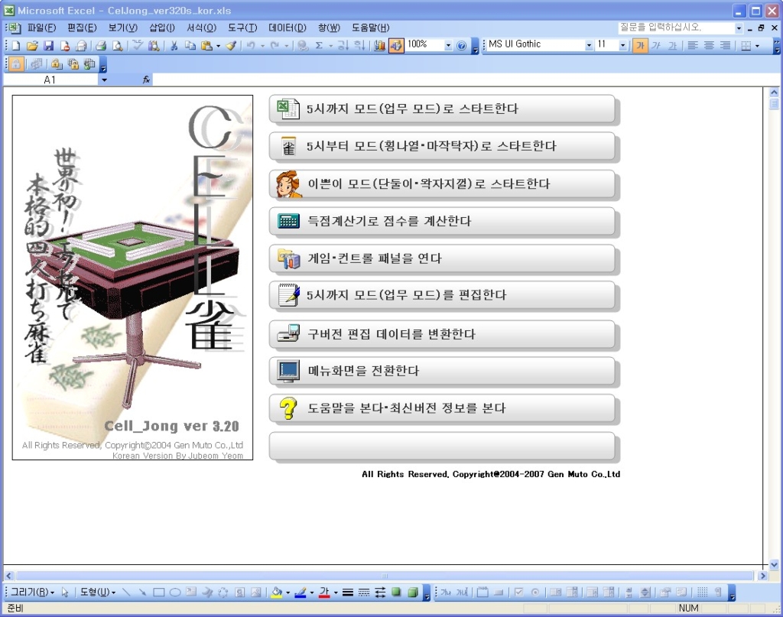Apply shadow style from drawing toolbar
This screenshot has height=617, width=783.
pos(396,592)
